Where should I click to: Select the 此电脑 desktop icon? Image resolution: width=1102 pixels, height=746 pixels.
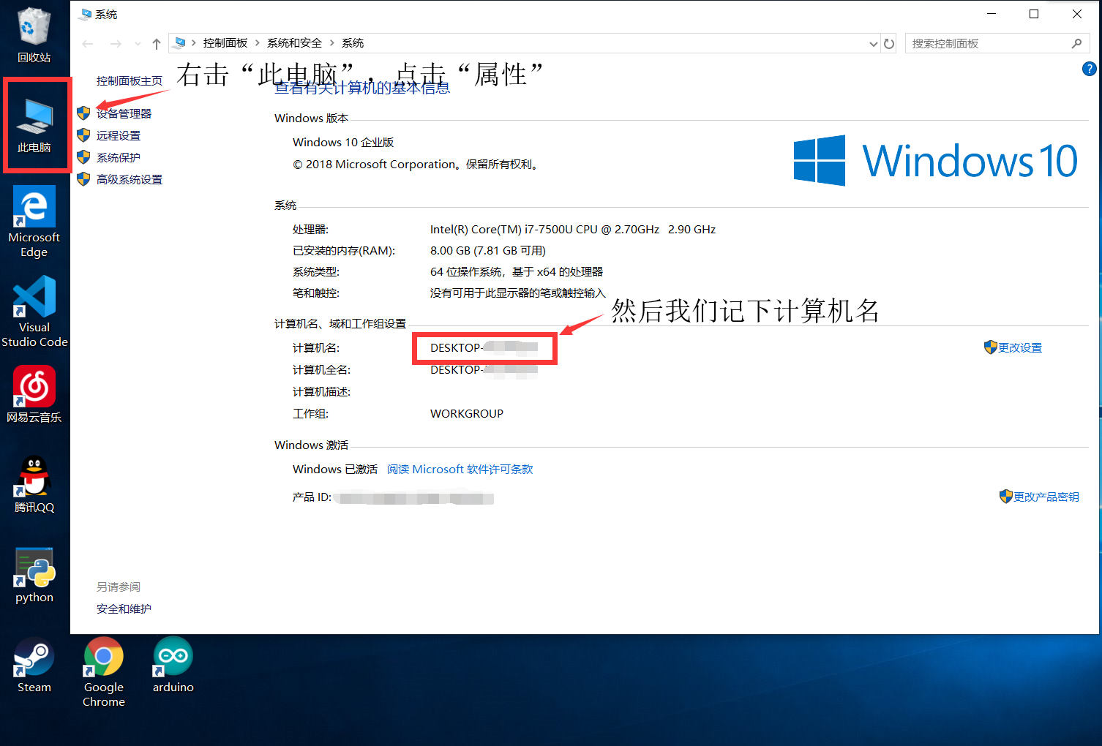[x=34, y=126]
